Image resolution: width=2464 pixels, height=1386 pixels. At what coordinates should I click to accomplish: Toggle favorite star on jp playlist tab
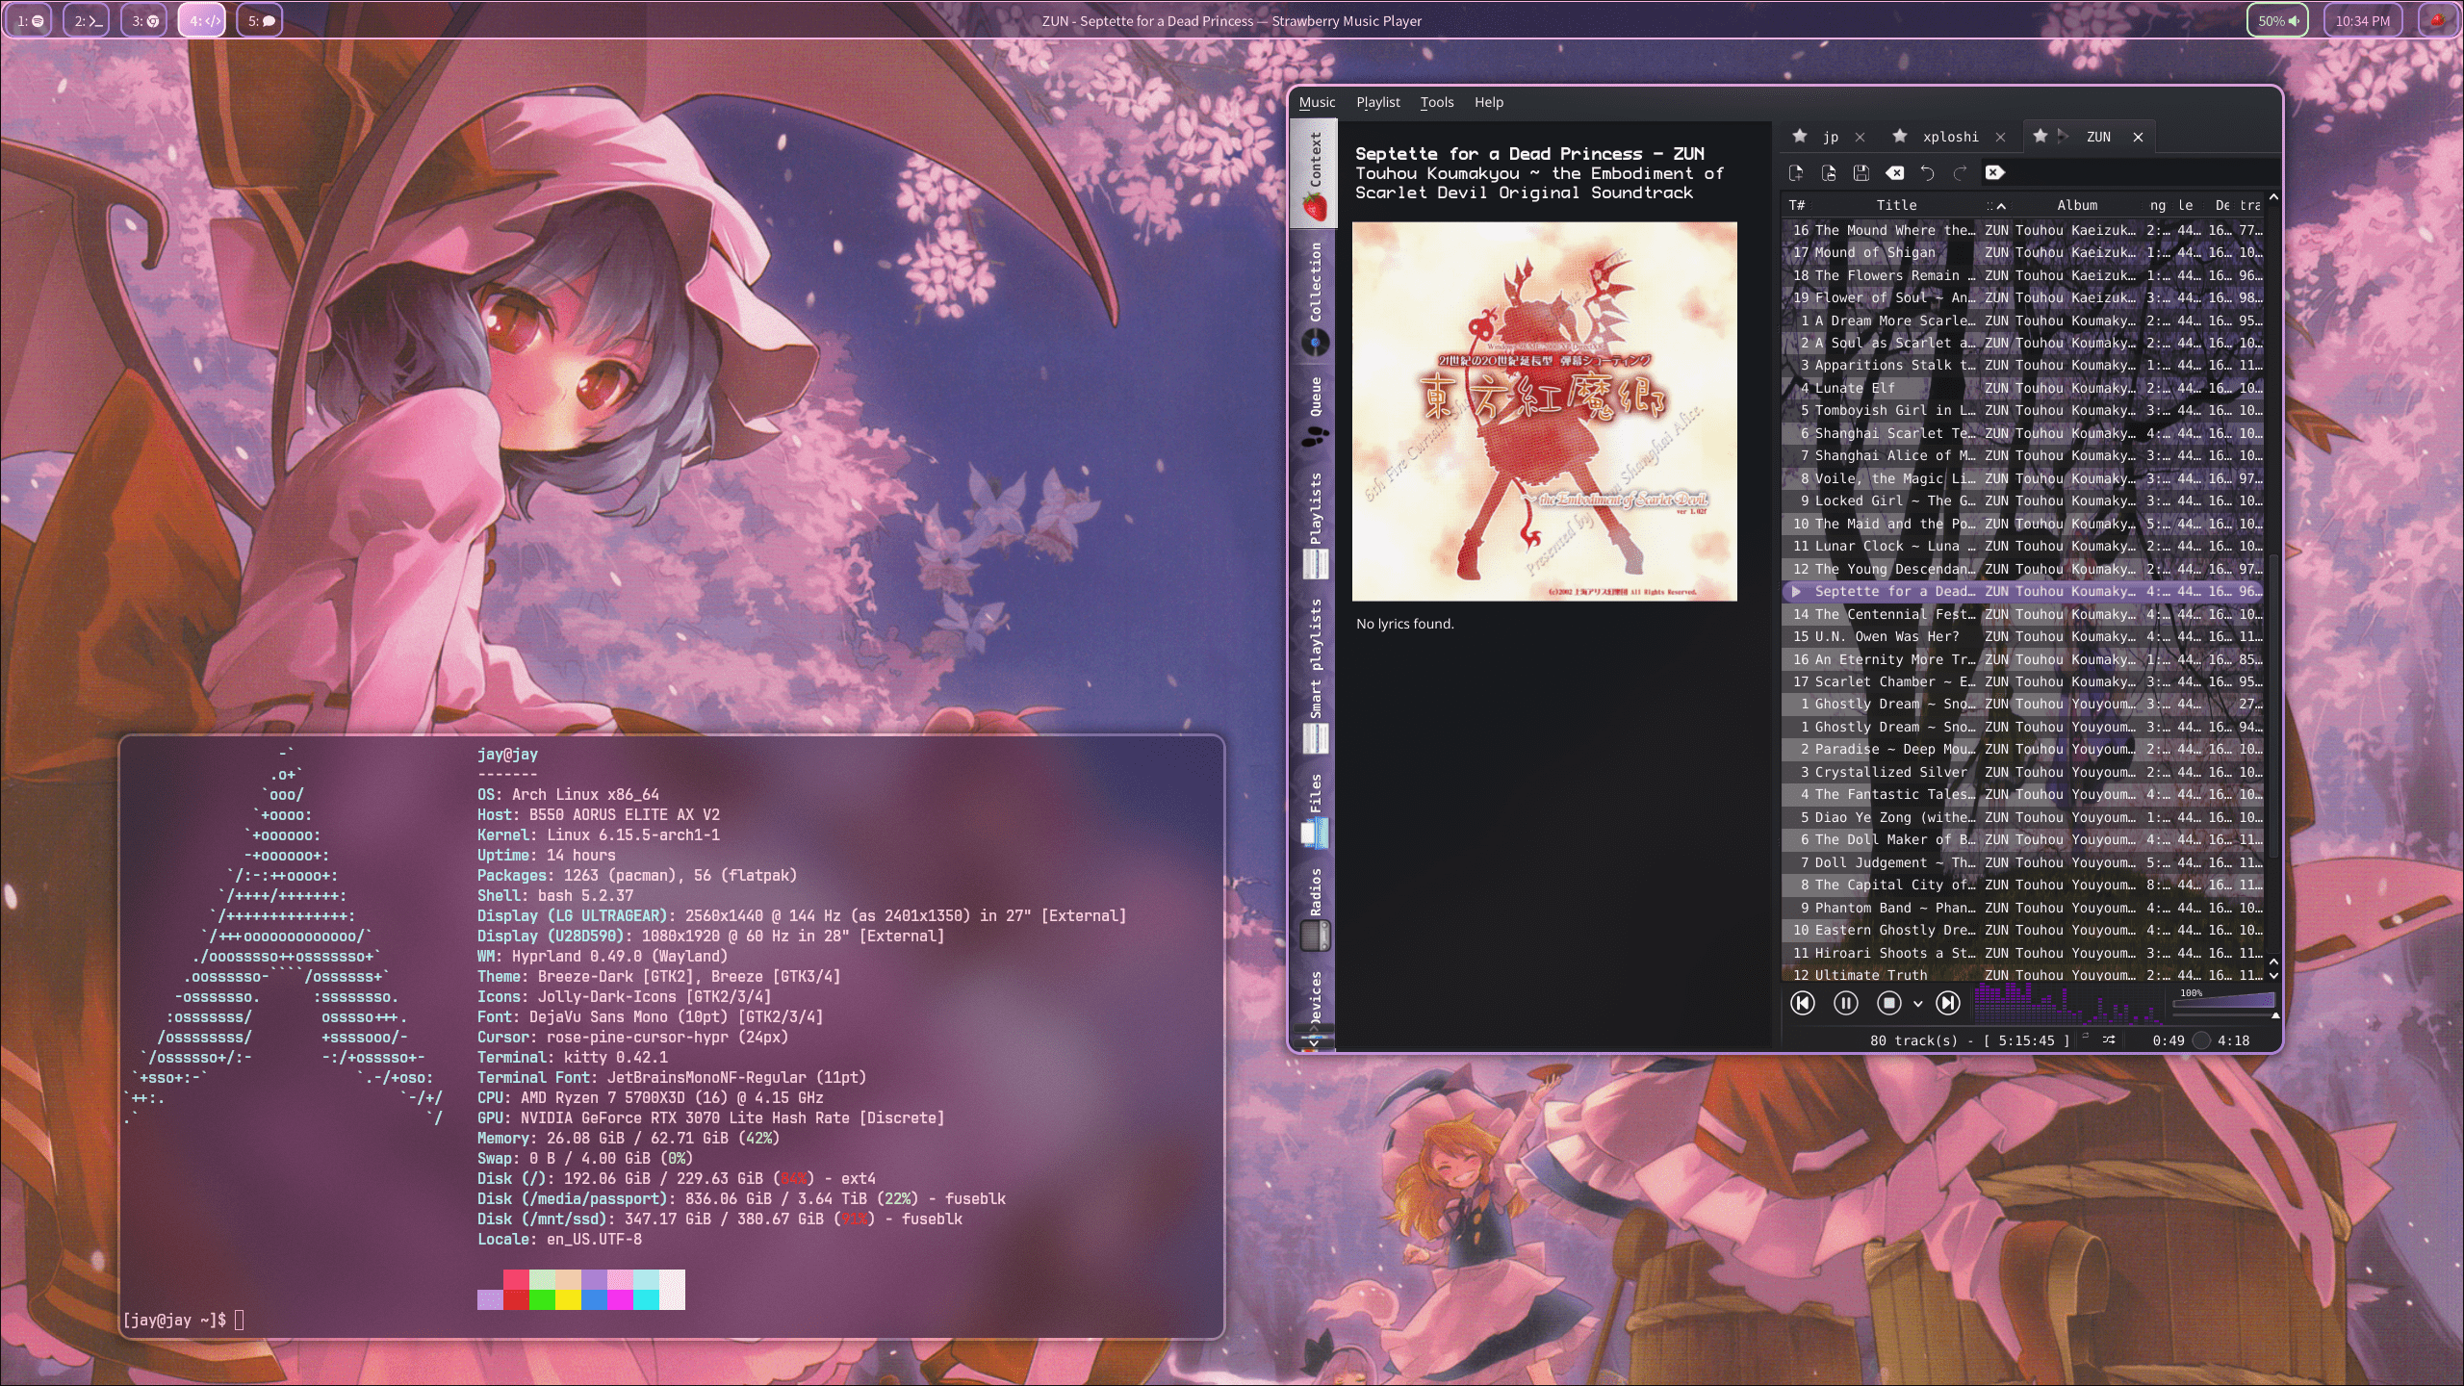pyautogui.click(x=1800, y=137)
